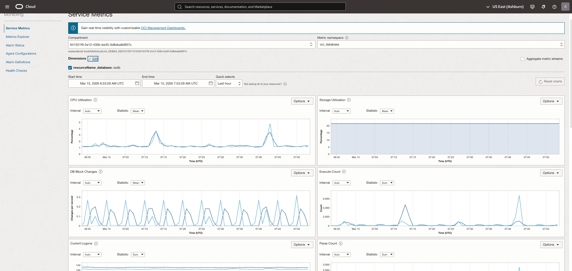
Task: Click the Parse Count info icon
Action: pyautogui.click(x=341, y=244)
